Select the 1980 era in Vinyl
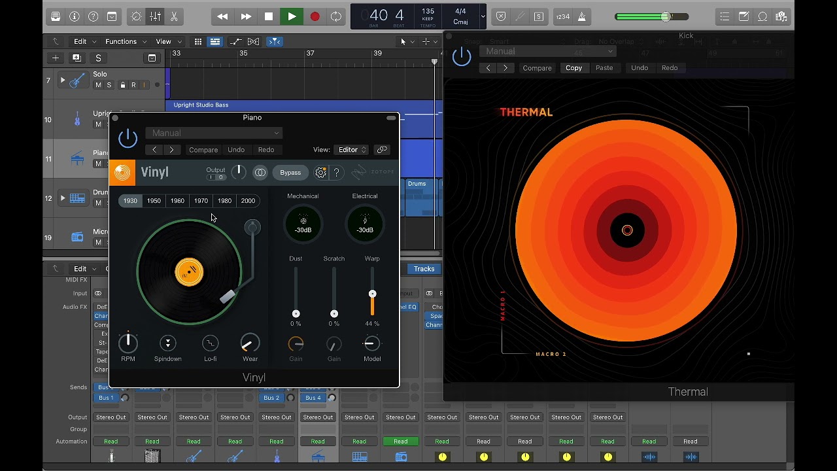Image resolution: width=837 pixels, height=471 pixels. click(224, 201)
